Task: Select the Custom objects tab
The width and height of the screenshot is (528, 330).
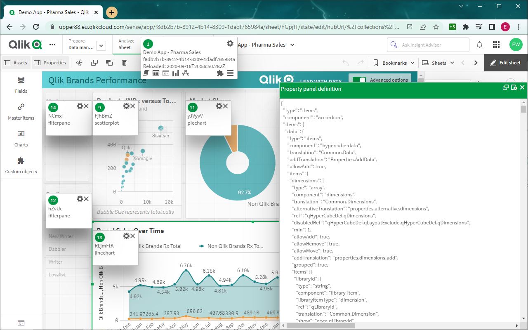Action: click(21, 165)
